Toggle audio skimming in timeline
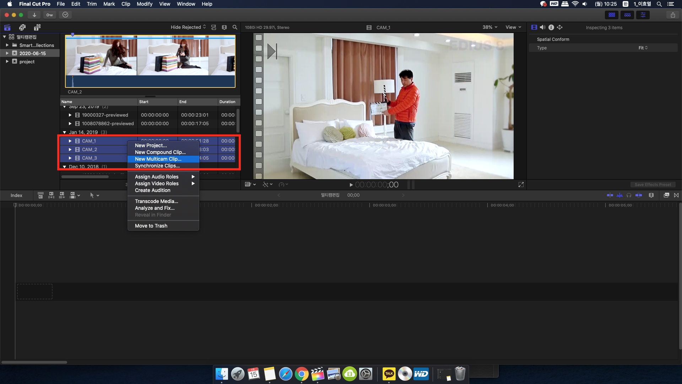This screenshot has width=682, height=384. tap(619, 195)
